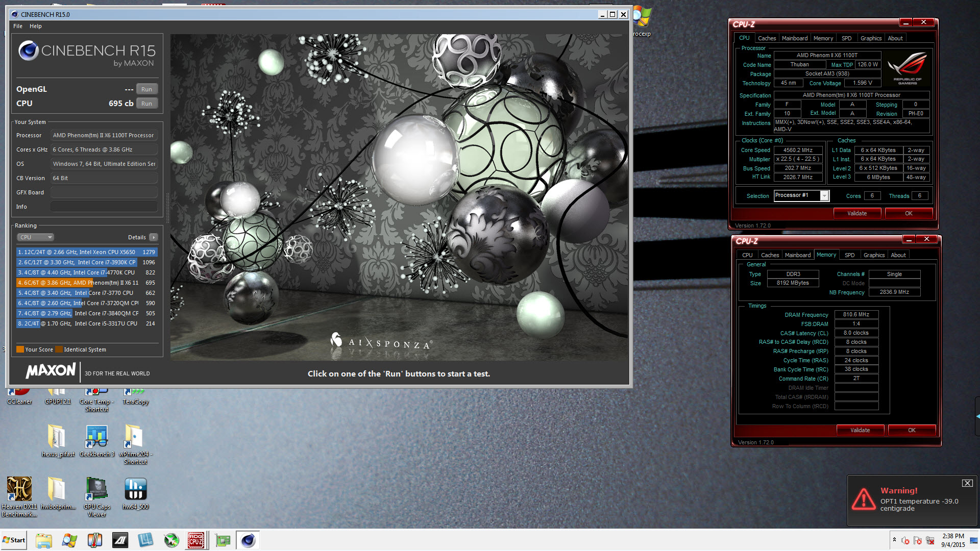Open the Core Temp desktop shortcut
This screenshot has width=980, height=551.
(x=96, y=401)
